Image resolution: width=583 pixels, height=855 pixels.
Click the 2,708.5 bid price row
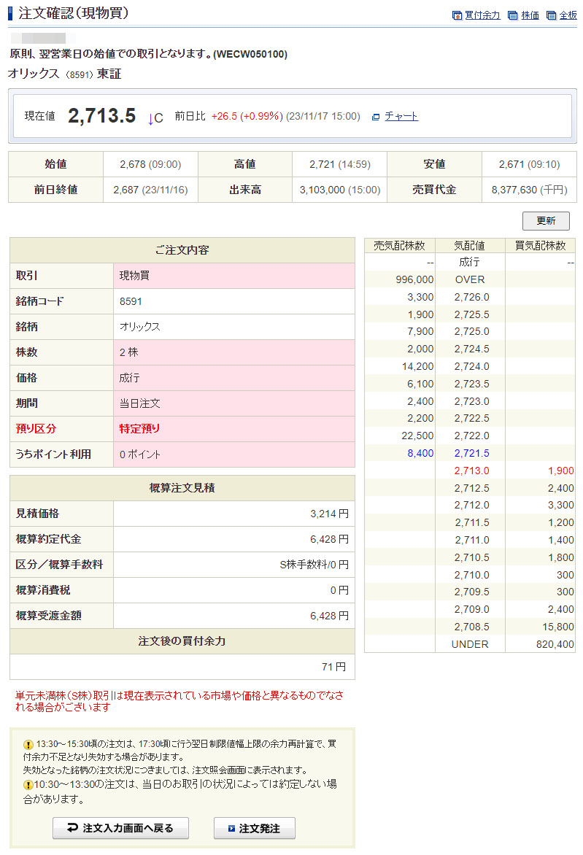471,627
